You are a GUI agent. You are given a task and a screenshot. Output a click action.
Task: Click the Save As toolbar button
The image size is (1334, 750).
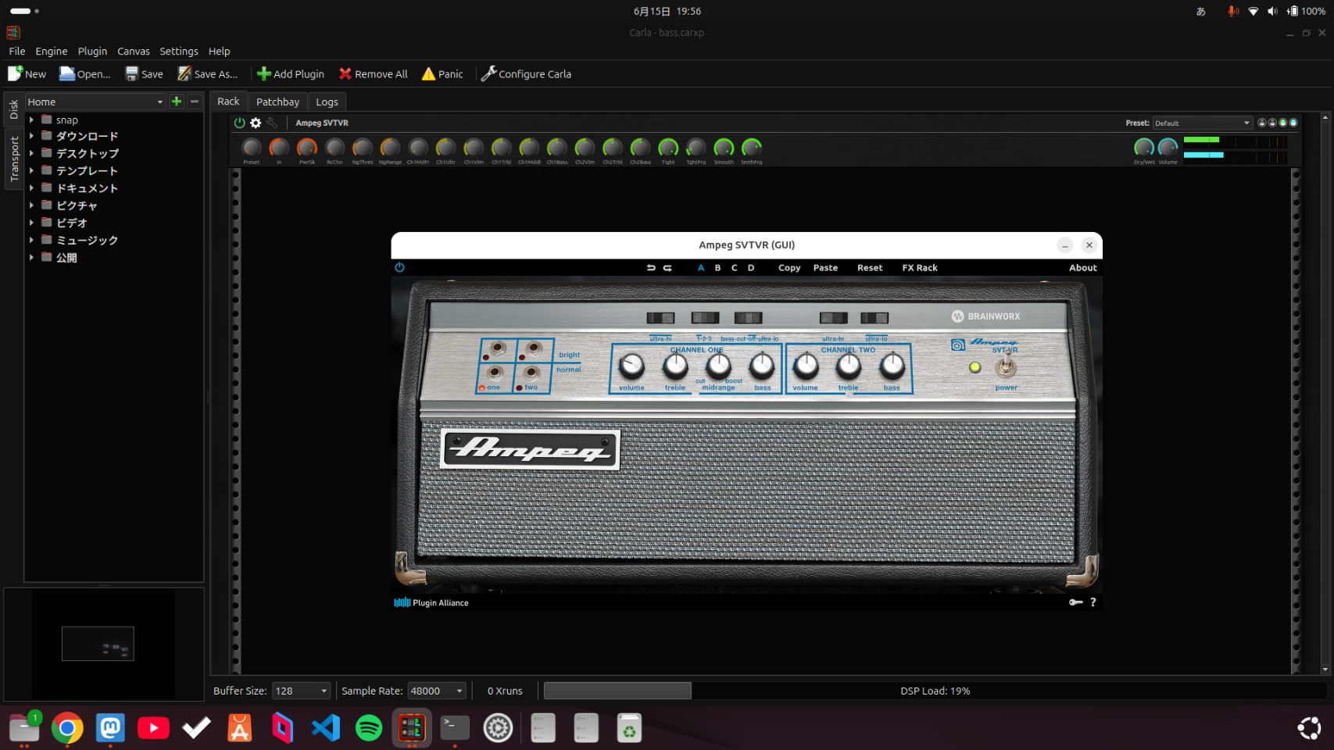[208, 74]
